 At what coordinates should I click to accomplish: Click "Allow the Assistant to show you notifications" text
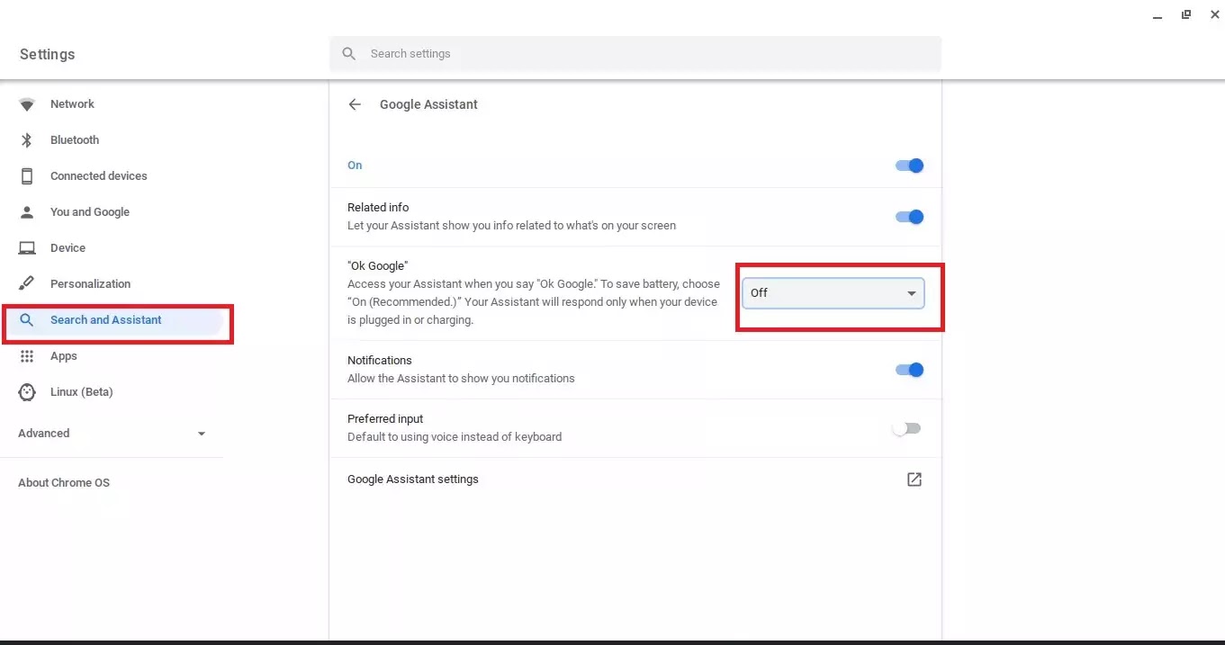click(x=461, y=379)
